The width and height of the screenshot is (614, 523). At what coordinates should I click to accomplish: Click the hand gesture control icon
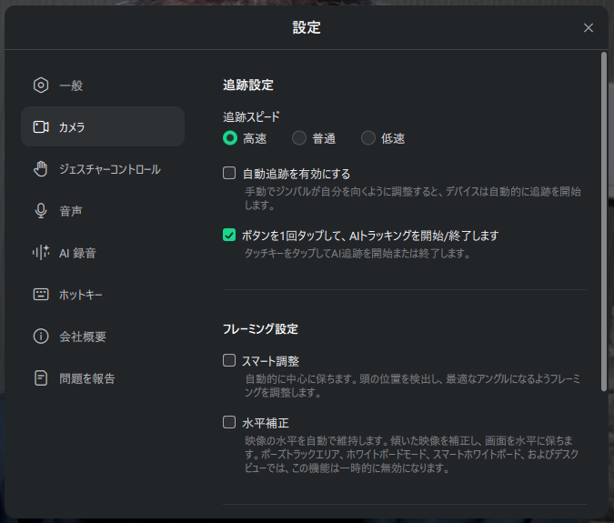[40, 169]
